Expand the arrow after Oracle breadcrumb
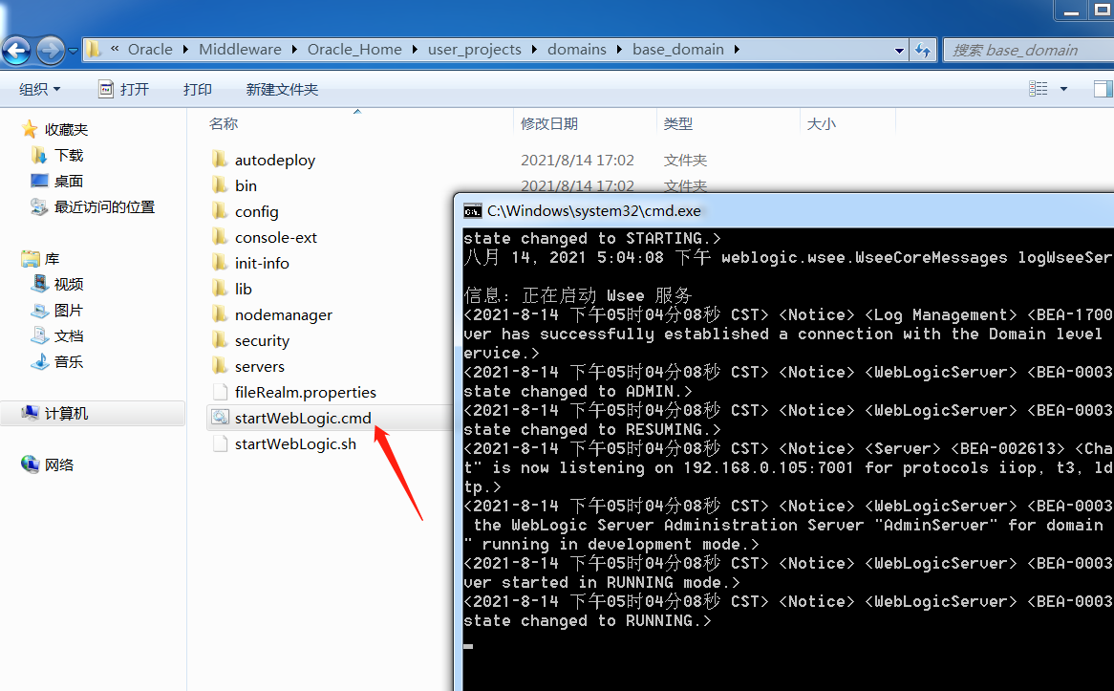1114x691 pixels. coord(185,49)
